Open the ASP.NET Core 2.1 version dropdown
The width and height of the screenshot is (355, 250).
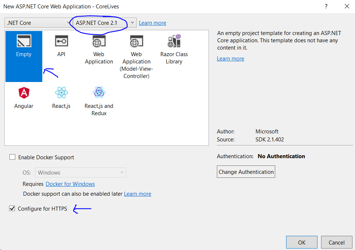[x=105, y=23]
